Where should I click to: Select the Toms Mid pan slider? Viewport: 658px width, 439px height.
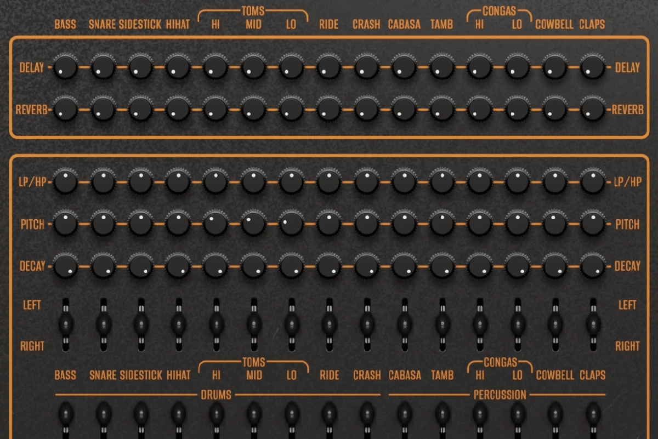pos(253,324)
